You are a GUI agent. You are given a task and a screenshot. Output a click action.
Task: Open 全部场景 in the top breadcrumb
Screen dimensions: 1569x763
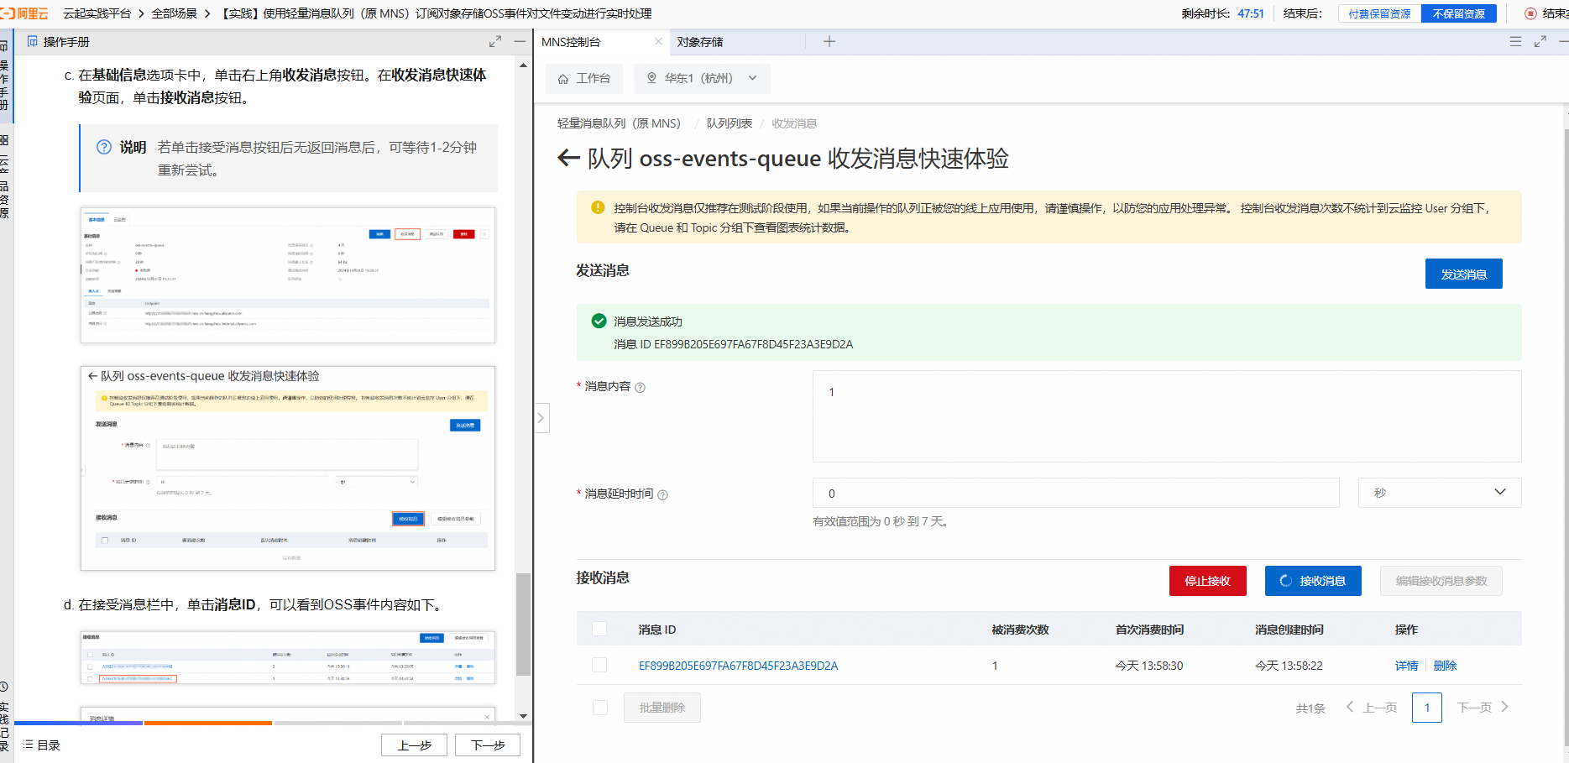click(175, 13)
